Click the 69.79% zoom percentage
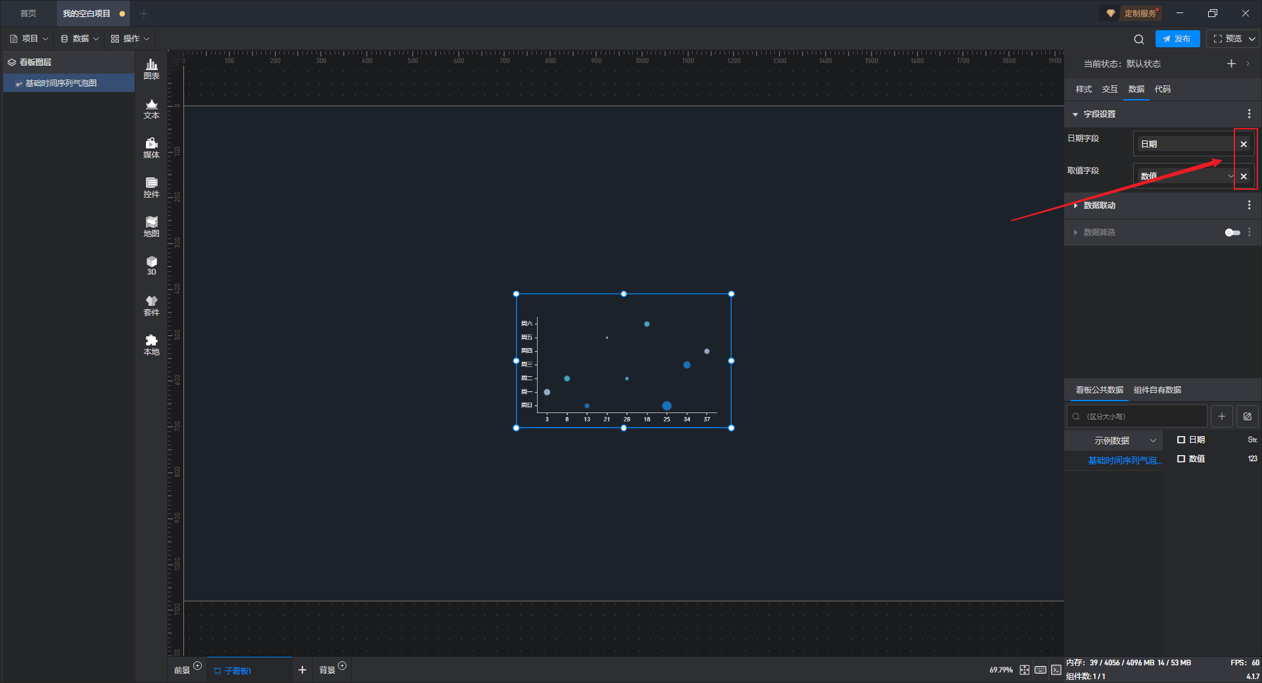 pyautogui.click(x=1000, y=670)
